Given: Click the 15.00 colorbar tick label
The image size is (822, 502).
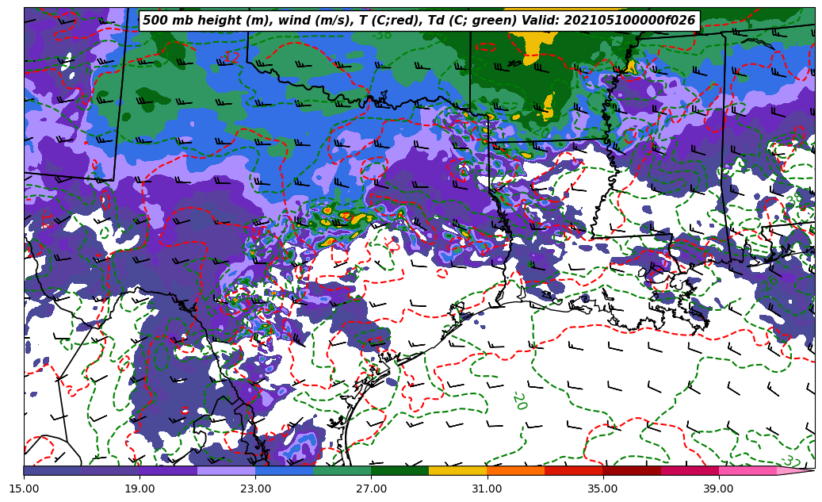Looking at the screenshot, I should (x=24, y=489).
